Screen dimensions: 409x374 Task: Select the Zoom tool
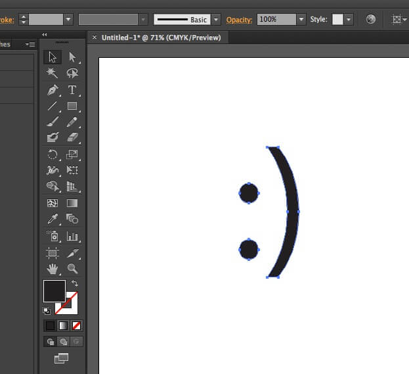[72, 268]
